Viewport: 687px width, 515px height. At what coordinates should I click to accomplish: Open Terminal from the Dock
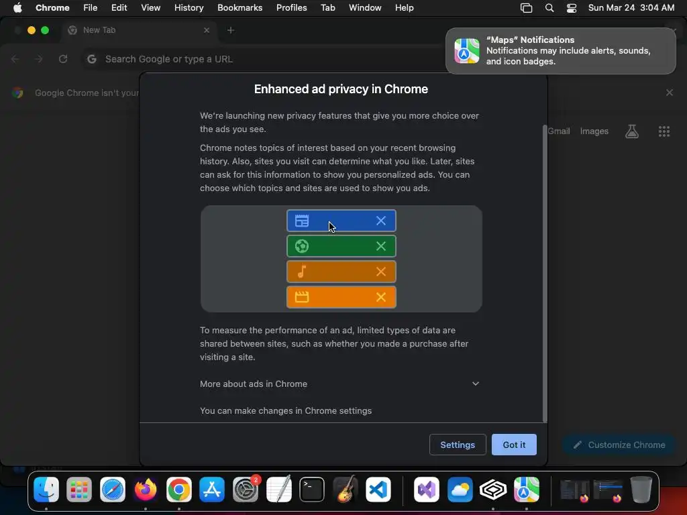[x=312, y=489]
